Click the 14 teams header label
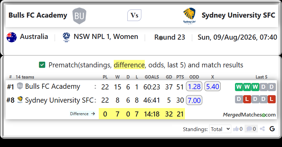 tap(25, 77)
